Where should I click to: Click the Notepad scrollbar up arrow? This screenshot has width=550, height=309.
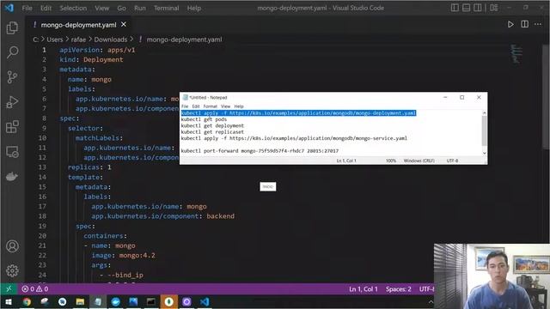tap(485, 113)
